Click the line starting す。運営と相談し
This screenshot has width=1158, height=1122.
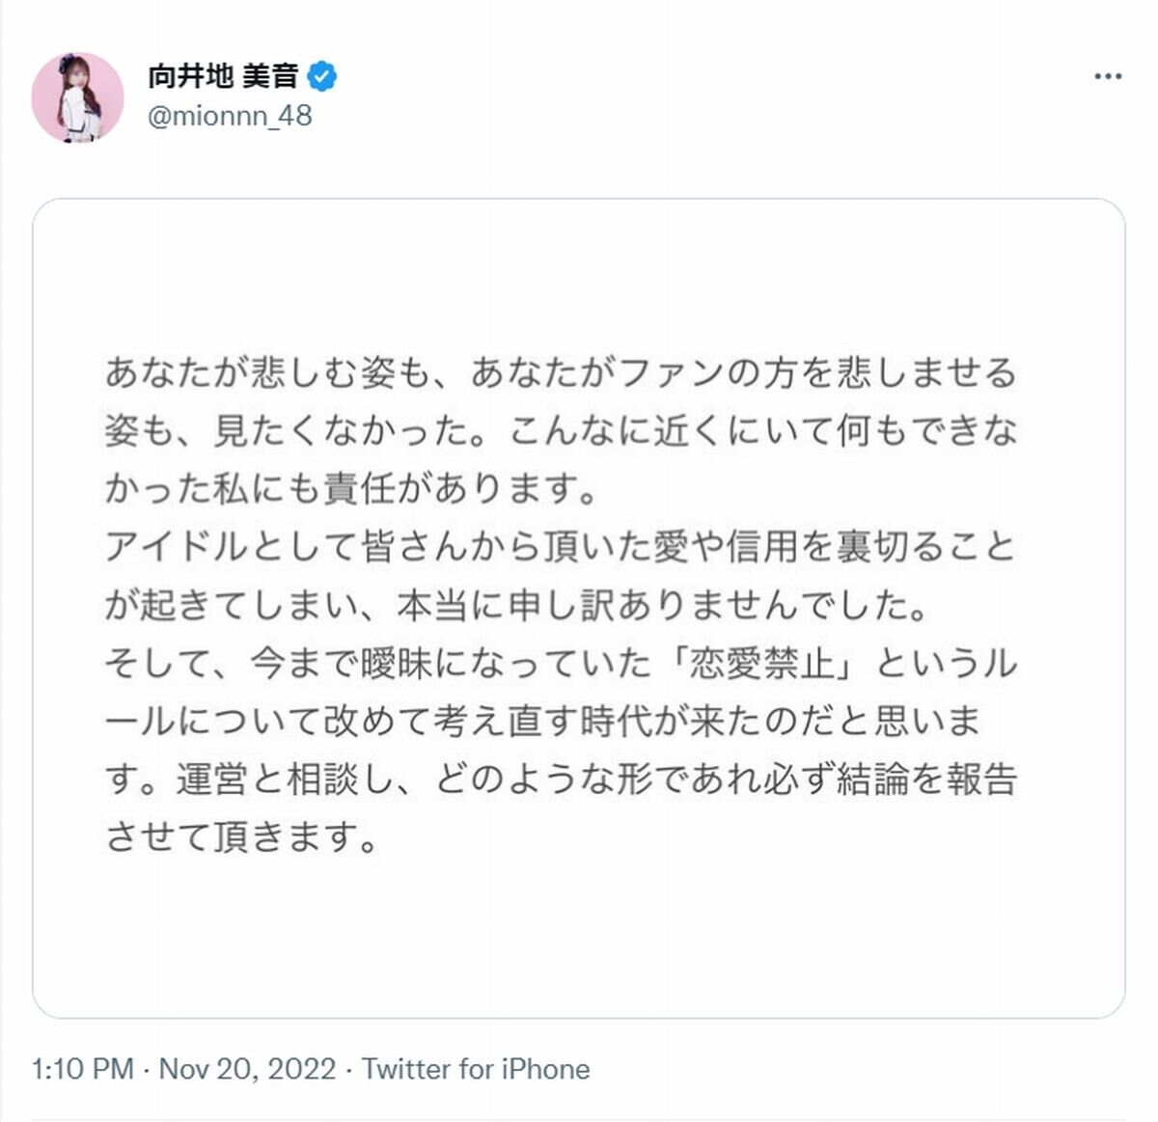561,779
